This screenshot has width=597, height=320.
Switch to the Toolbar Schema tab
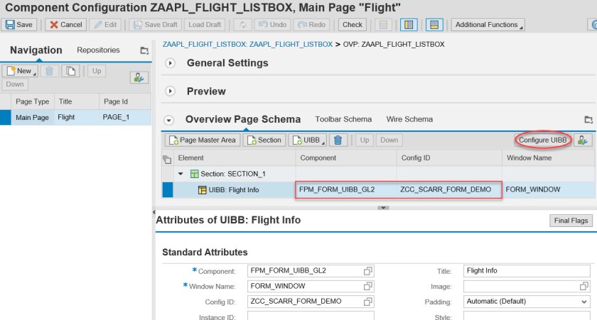(x=343, y=119)
